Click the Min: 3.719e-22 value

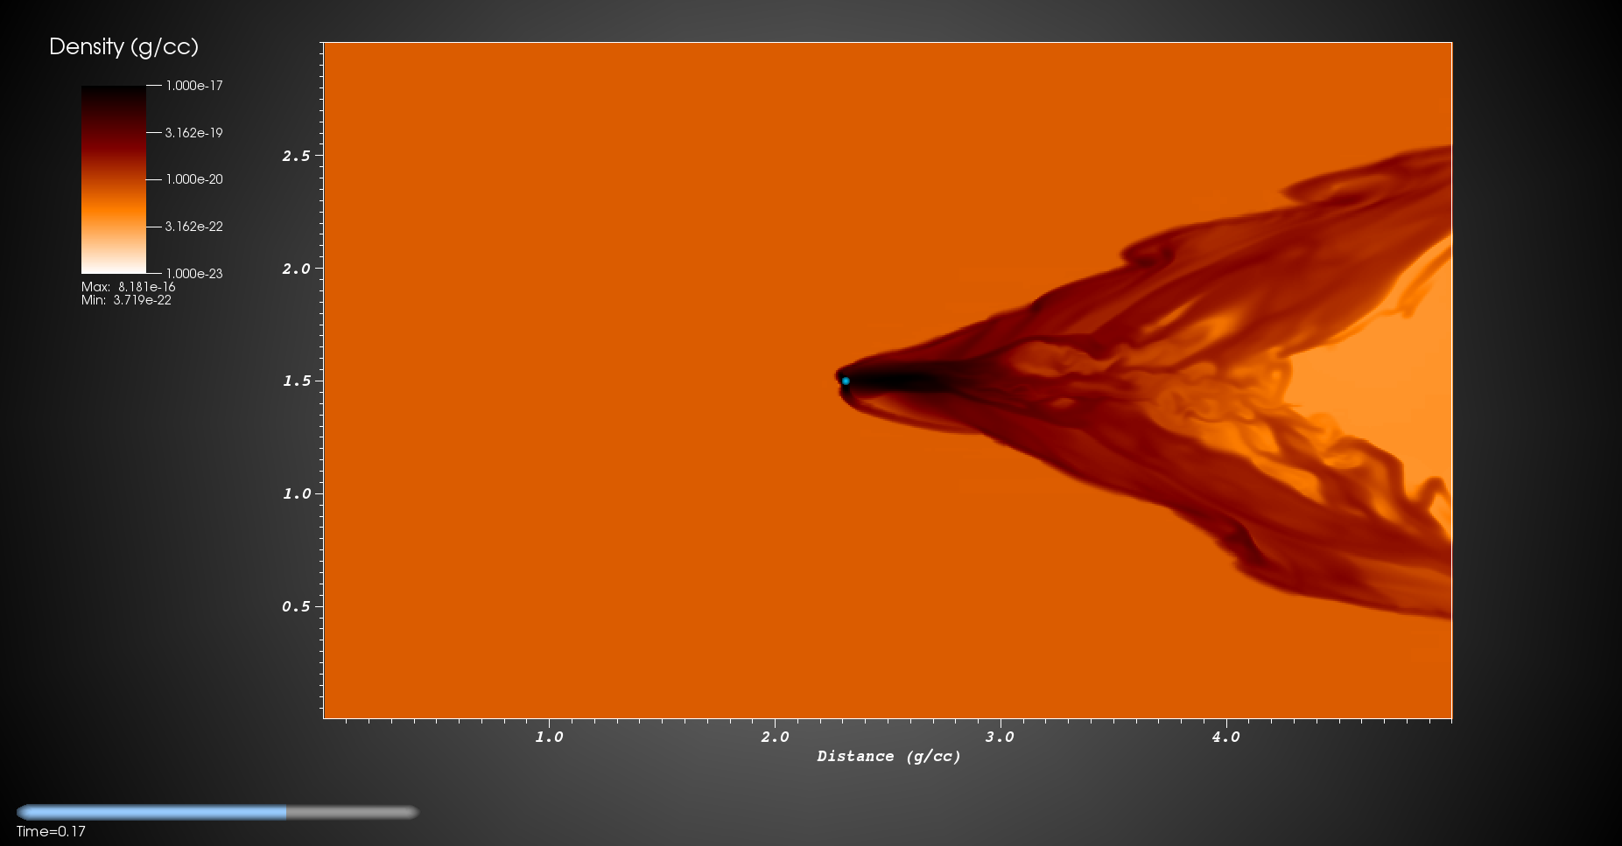(x=126, y=300)
